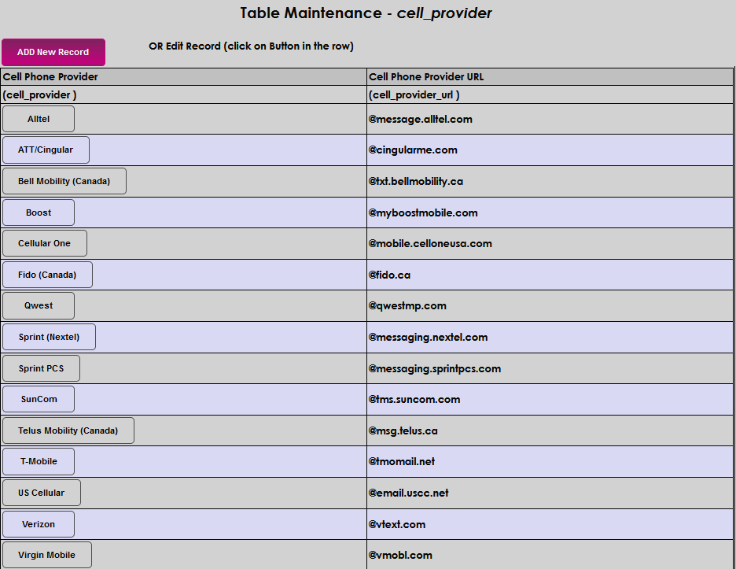Click the Cell Phone Provider URL column header
The width and height of the screenshot is (736, 569).
(x=426, y=77)
